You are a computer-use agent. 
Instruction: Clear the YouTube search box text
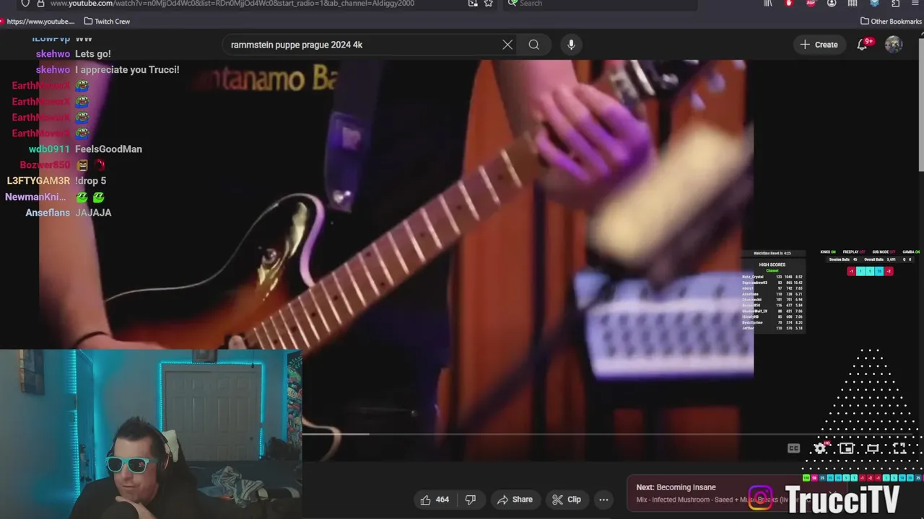(507, 45)
